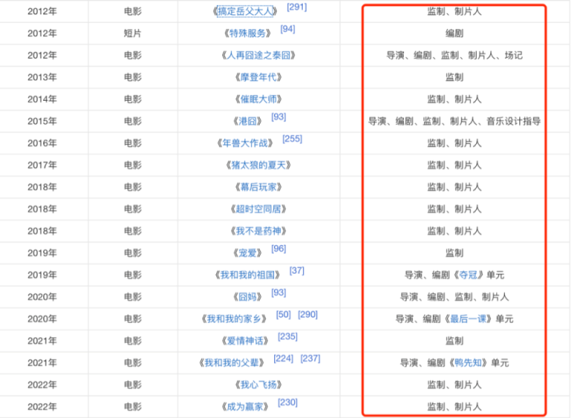Open reference [291] beside 搞定岳父大人
This screenshot has width=577, height=418.
pos(296,7)
